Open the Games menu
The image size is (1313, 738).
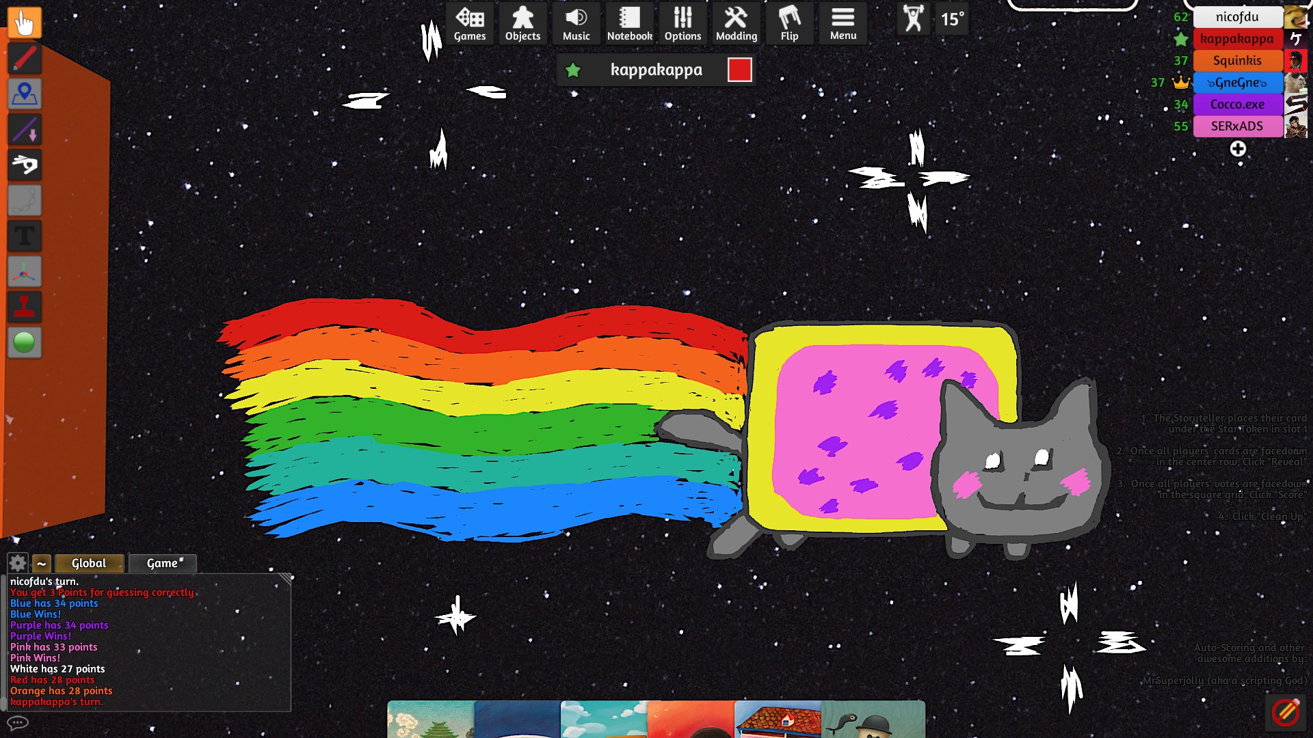470,24
